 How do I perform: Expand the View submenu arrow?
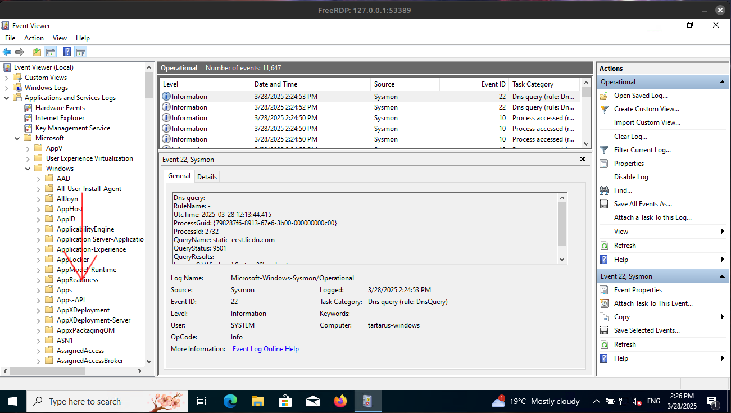723,232
